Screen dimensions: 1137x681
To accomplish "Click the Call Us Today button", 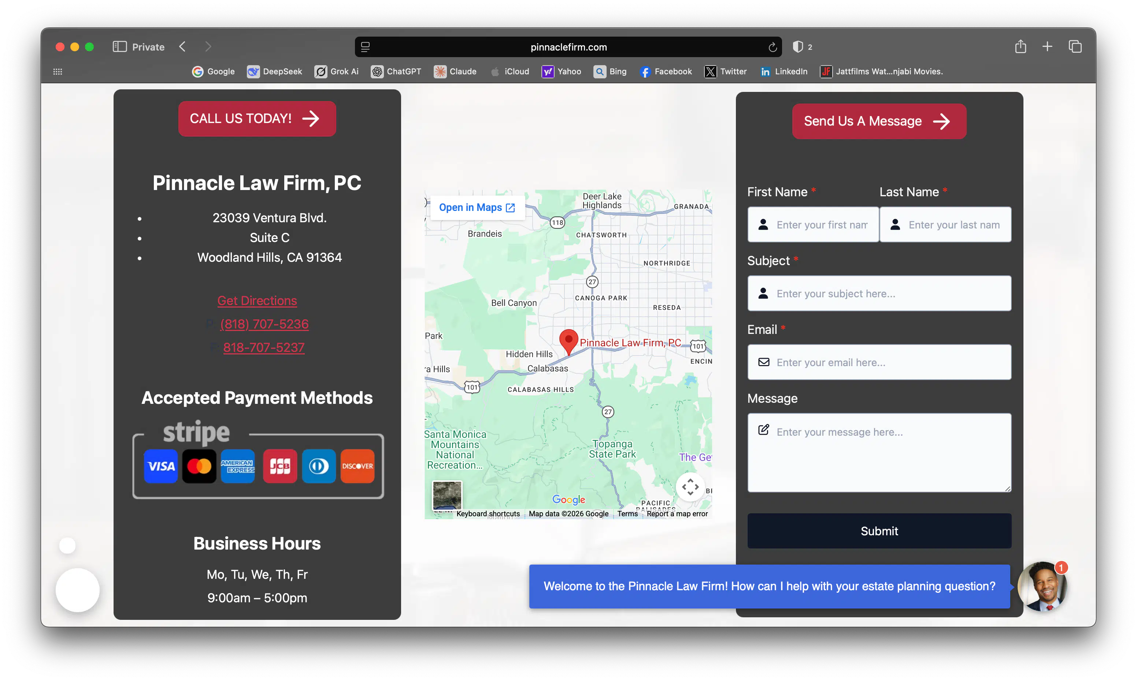I will pyautogui.click(x=256, y=118).
